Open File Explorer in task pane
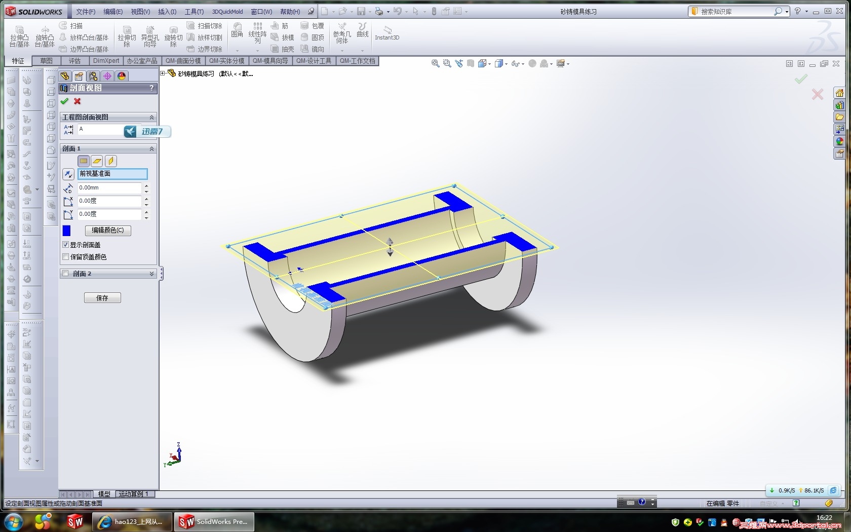This screenshot has height=532, width=851. point(840,117)
